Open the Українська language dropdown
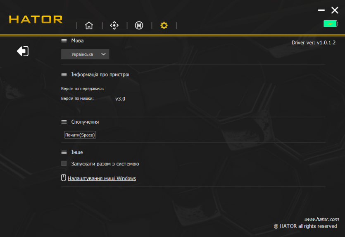Viewport: 345px width, 237px height. click(x=85, y=54)
